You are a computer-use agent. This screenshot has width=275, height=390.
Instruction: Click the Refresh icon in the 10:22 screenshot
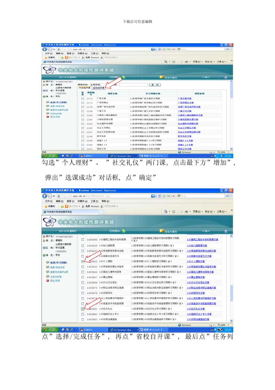168,196
